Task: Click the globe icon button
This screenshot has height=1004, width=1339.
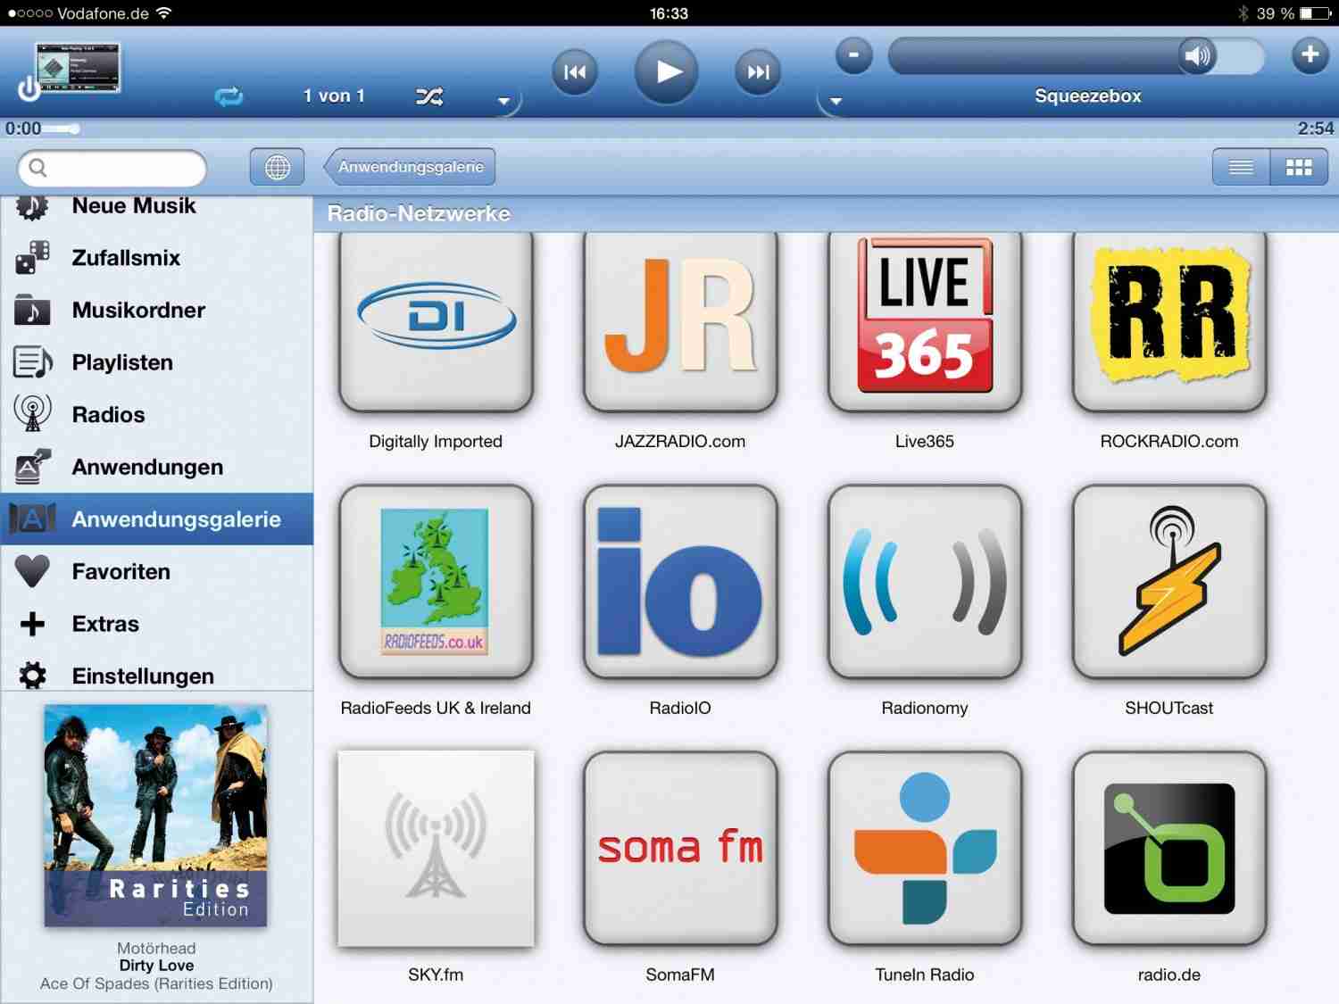Action: click(x=278, y=167)
